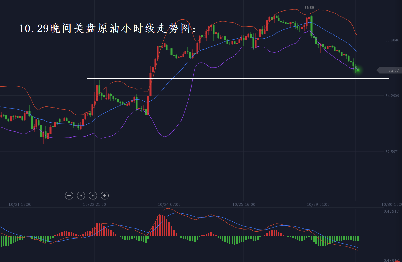Image resolution: width=402 pixels, height=262 pixels.
Task: Click the zoom in plus icon
Action: point(105,195)
